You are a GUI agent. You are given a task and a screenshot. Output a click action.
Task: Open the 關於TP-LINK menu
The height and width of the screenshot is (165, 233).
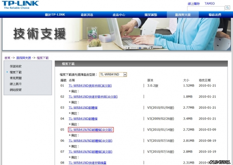pyautogui.click(x=55, y=15)
